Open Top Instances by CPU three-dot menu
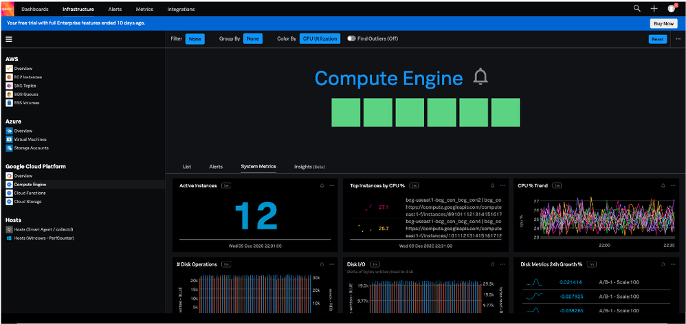686x324 pixels. 502,185
